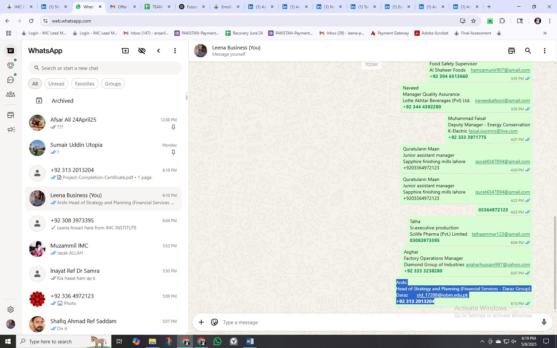Open Afsar Ali 24April25 chat
The width and height of the screenshot is (557, 348).
click(x=103, y=123)
